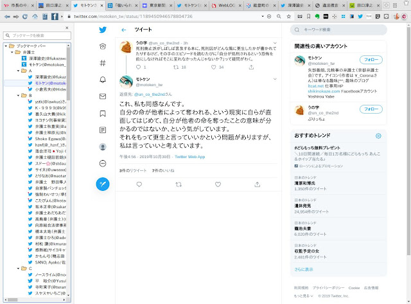Switch to the 市長の中 tab

coord(19,5)
